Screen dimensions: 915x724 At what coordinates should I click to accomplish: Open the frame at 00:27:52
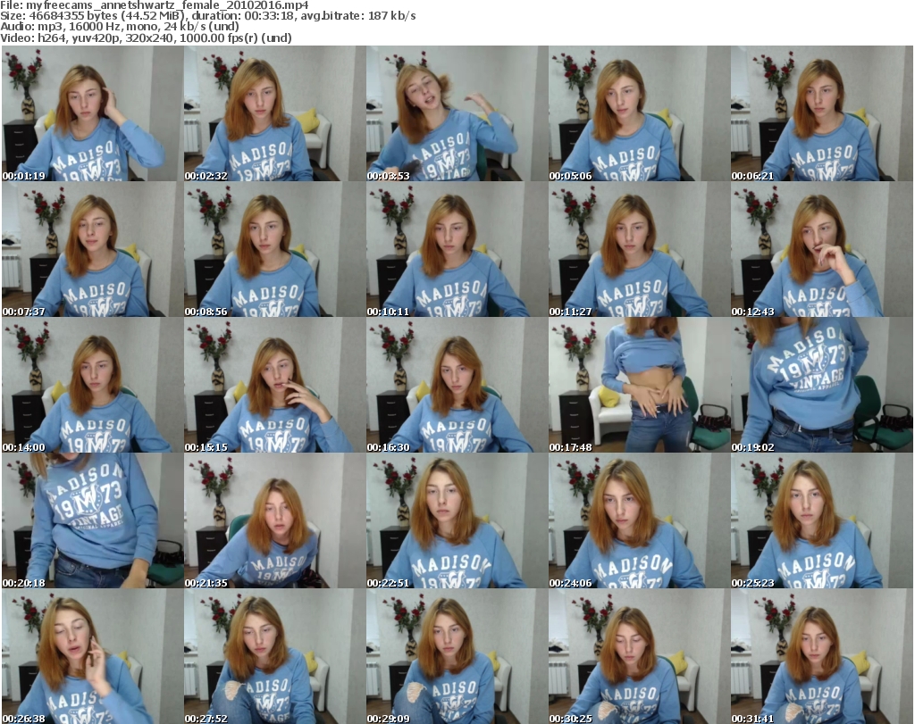(275, 656)
